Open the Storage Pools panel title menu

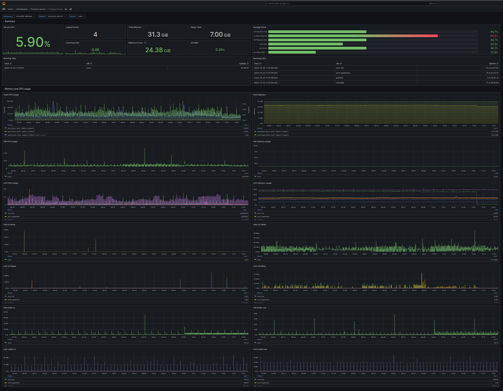tap(260, 27)
